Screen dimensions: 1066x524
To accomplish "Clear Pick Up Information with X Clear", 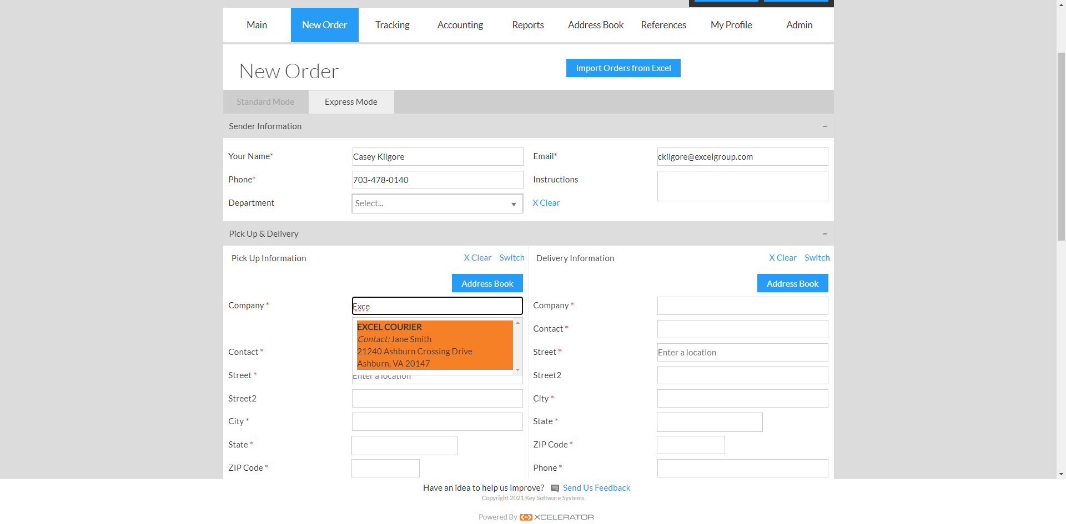I will point(477,258).
